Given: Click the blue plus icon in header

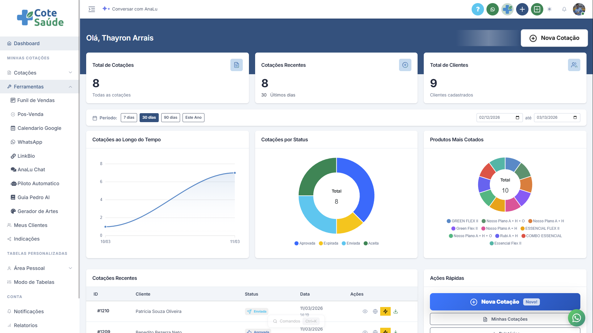Looking at the screenshot, I should 522,9.
